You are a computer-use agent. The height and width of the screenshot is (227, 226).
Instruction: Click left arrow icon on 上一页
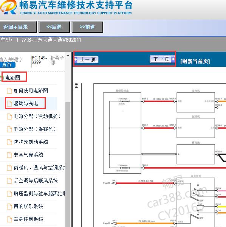76,59
